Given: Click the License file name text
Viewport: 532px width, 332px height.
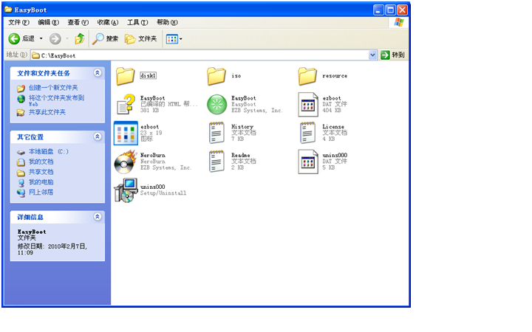Looking at the screenshot, I should 333,126.
